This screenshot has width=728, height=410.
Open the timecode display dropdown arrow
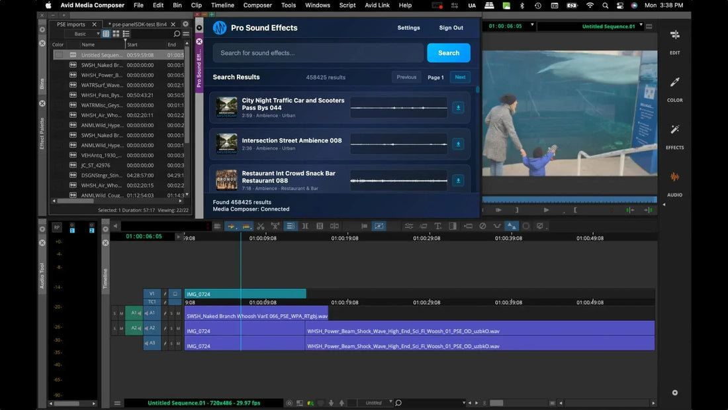point(533,26)
